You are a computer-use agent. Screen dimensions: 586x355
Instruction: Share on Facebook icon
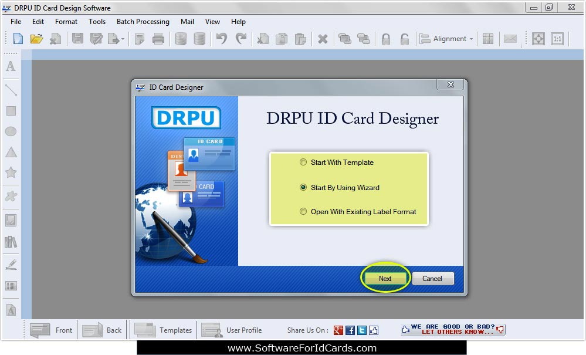[x=350, y=330]
